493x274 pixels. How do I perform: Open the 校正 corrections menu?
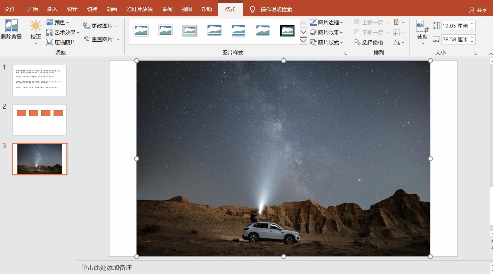36,33
